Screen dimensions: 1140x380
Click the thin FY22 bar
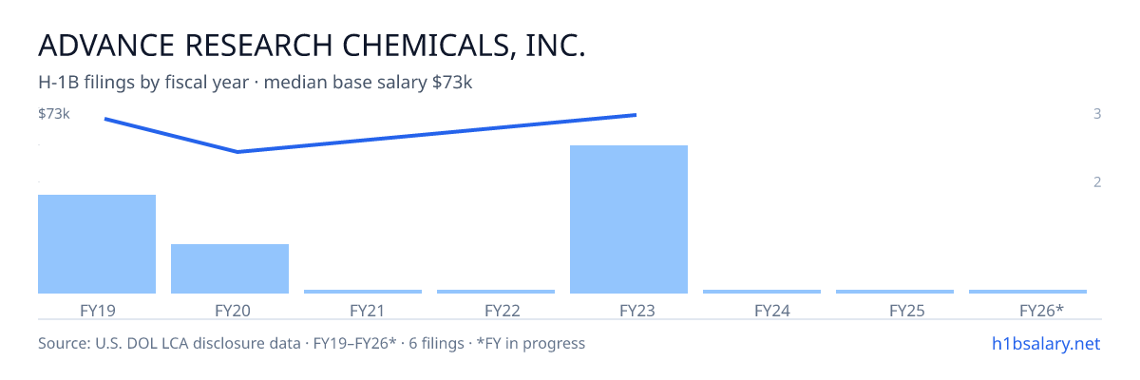[496, 292]
